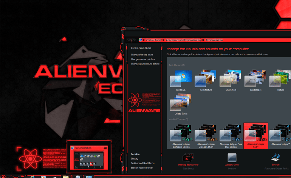Open Ease of Access Center link
Image resolution: width=291 pixels, height=178 pixels.
142,167
